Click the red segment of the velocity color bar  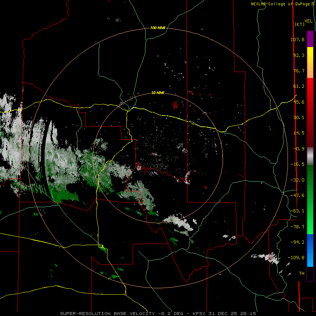[310, 112]
